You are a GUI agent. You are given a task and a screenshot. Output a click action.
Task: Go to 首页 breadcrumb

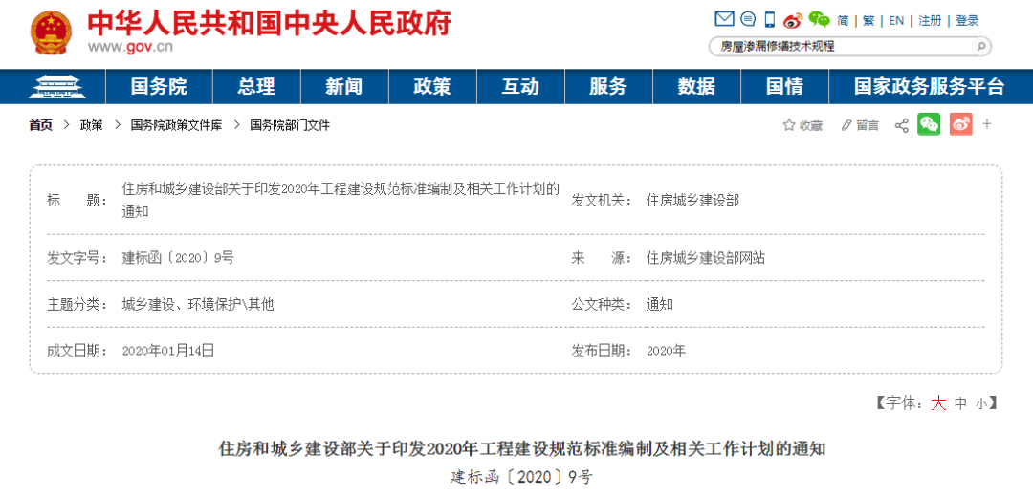click(x=40, y=125)
